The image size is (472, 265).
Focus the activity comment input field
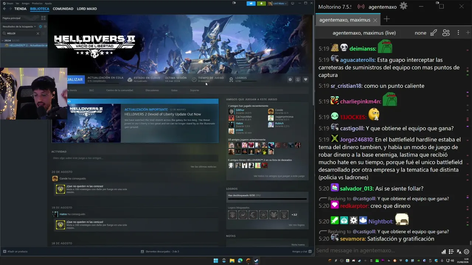[x=135, y=158]
